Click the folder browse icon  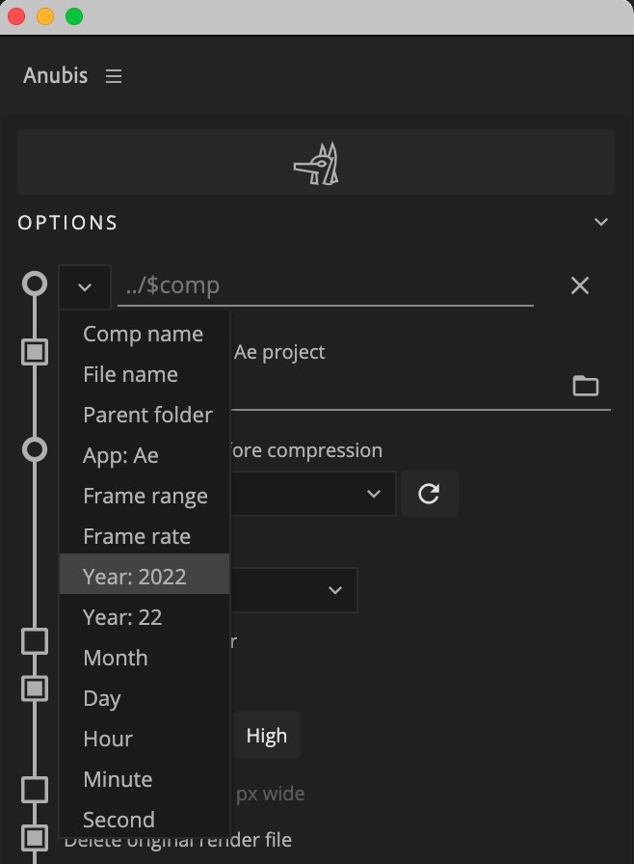click(586, 386)
